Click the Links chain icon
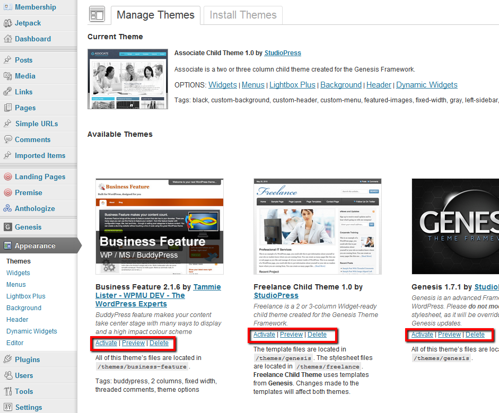 click(7, 92)
